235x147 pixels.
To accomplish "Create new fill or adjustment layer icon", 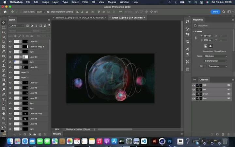I will coord(30,135).
